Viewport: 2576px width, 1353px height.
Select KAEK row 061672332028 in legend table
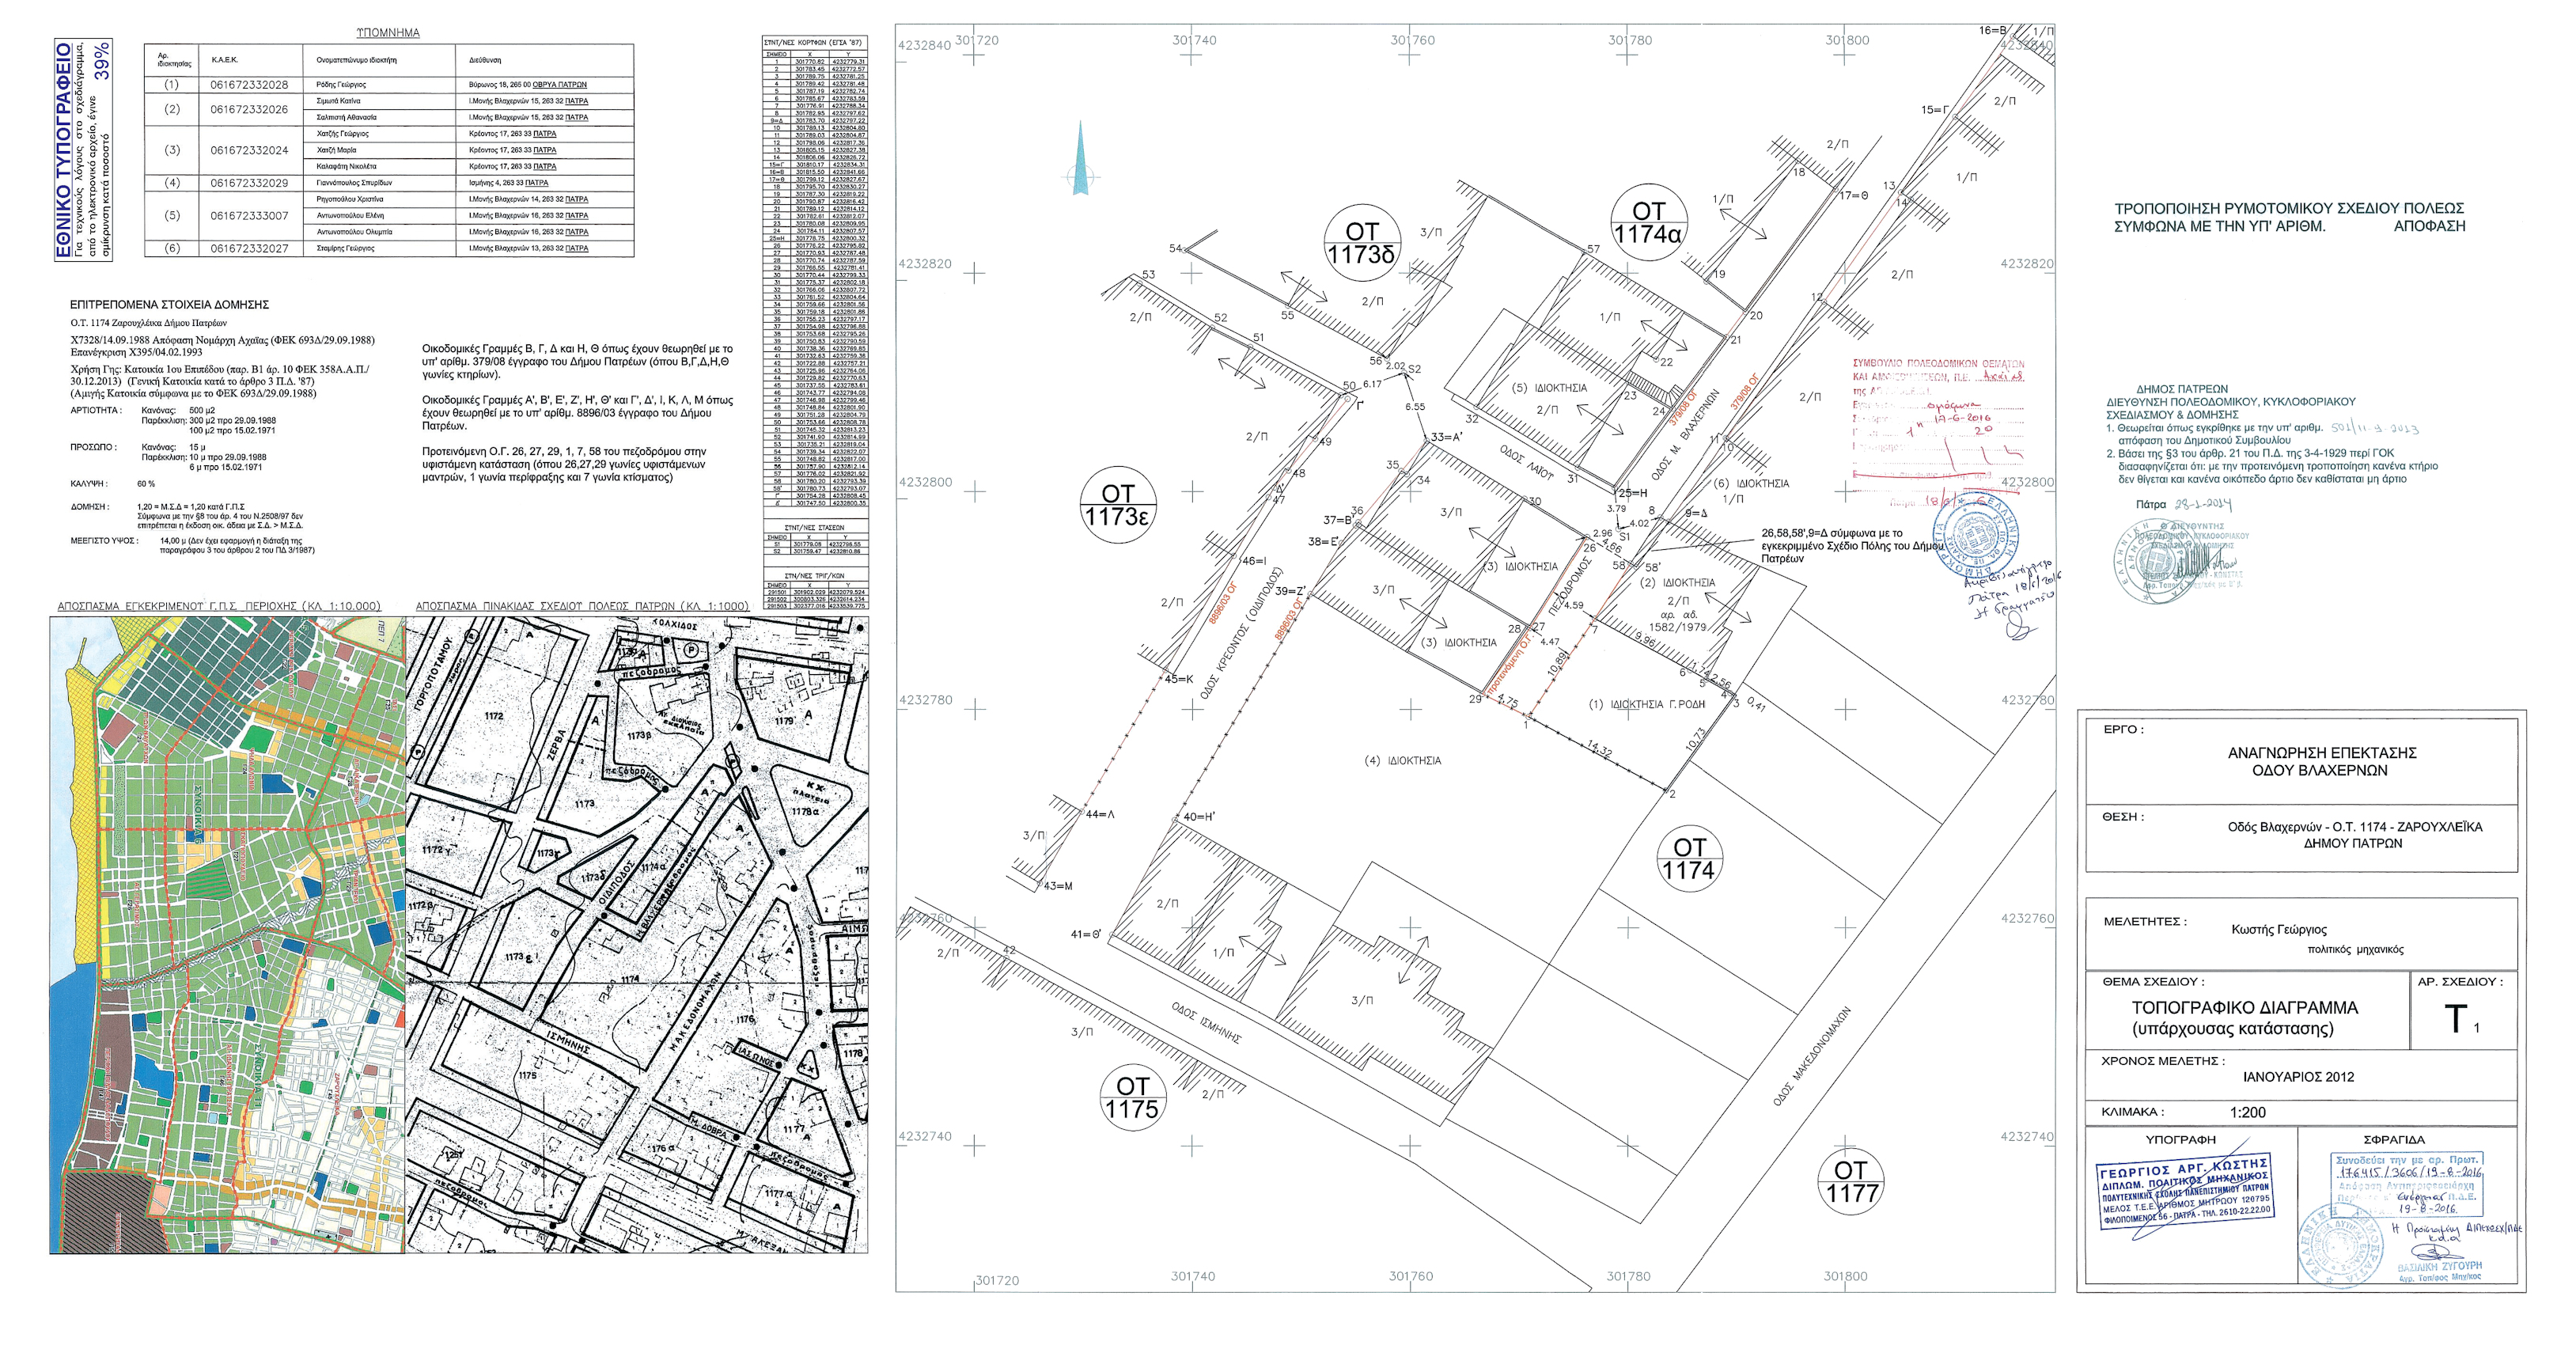coord(249,85)
